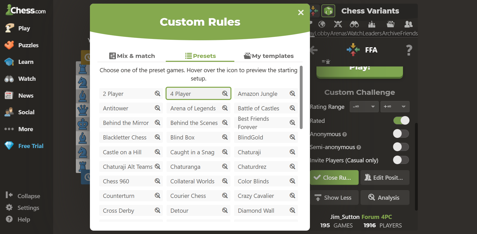Click the Close Rules button
477x234 pixels.
point(334,177)
